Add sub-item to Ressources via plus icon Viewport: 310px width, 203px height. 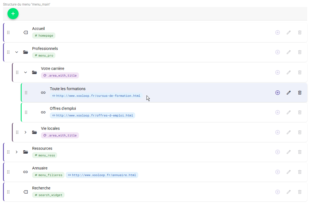coord(277,152)
